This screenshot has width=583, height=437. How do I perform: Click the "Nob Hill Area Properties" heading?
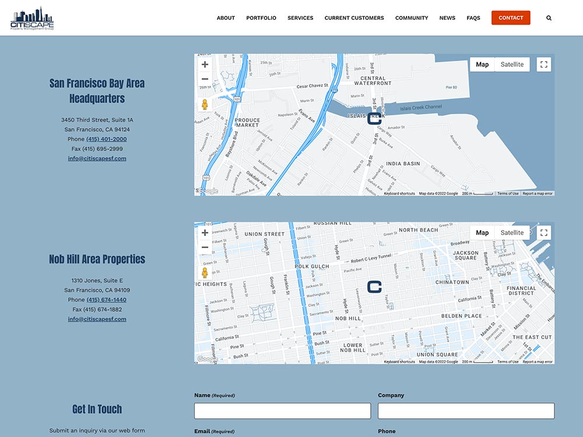click(97, 259)
